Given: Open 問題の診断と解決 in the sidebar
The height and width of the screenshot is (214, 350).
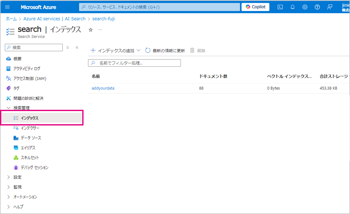Looking at the screenshot, I should (25, 98).
